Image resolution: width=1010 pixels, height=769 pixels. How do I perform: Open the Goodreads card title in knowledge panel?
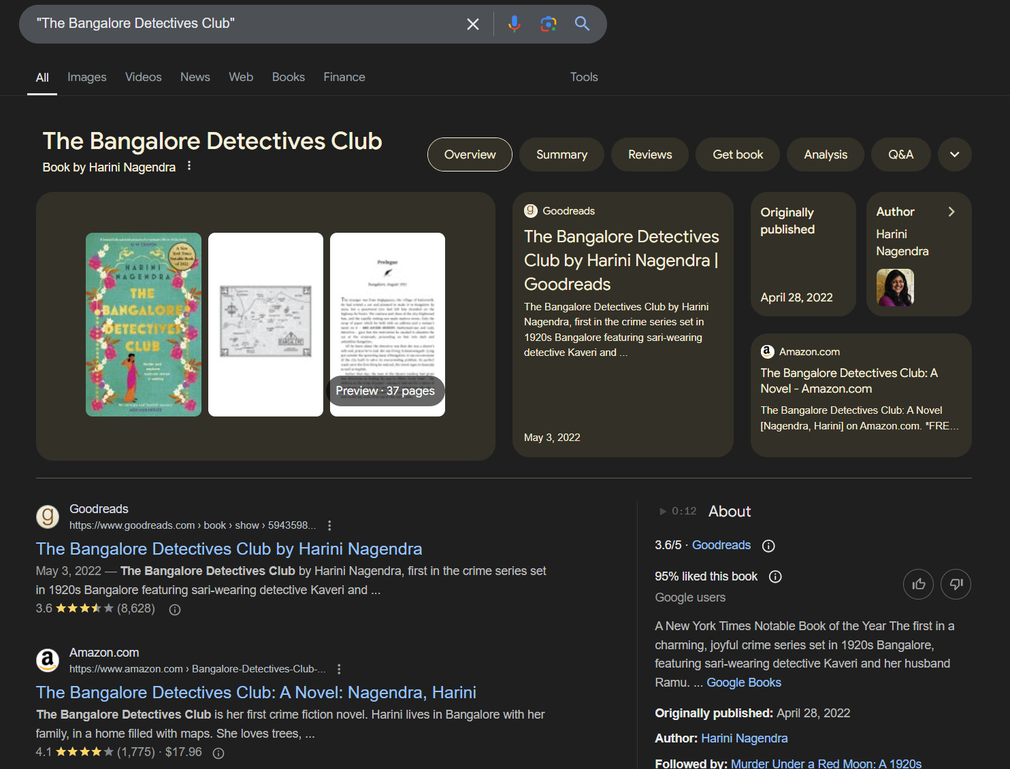[621, 260]
